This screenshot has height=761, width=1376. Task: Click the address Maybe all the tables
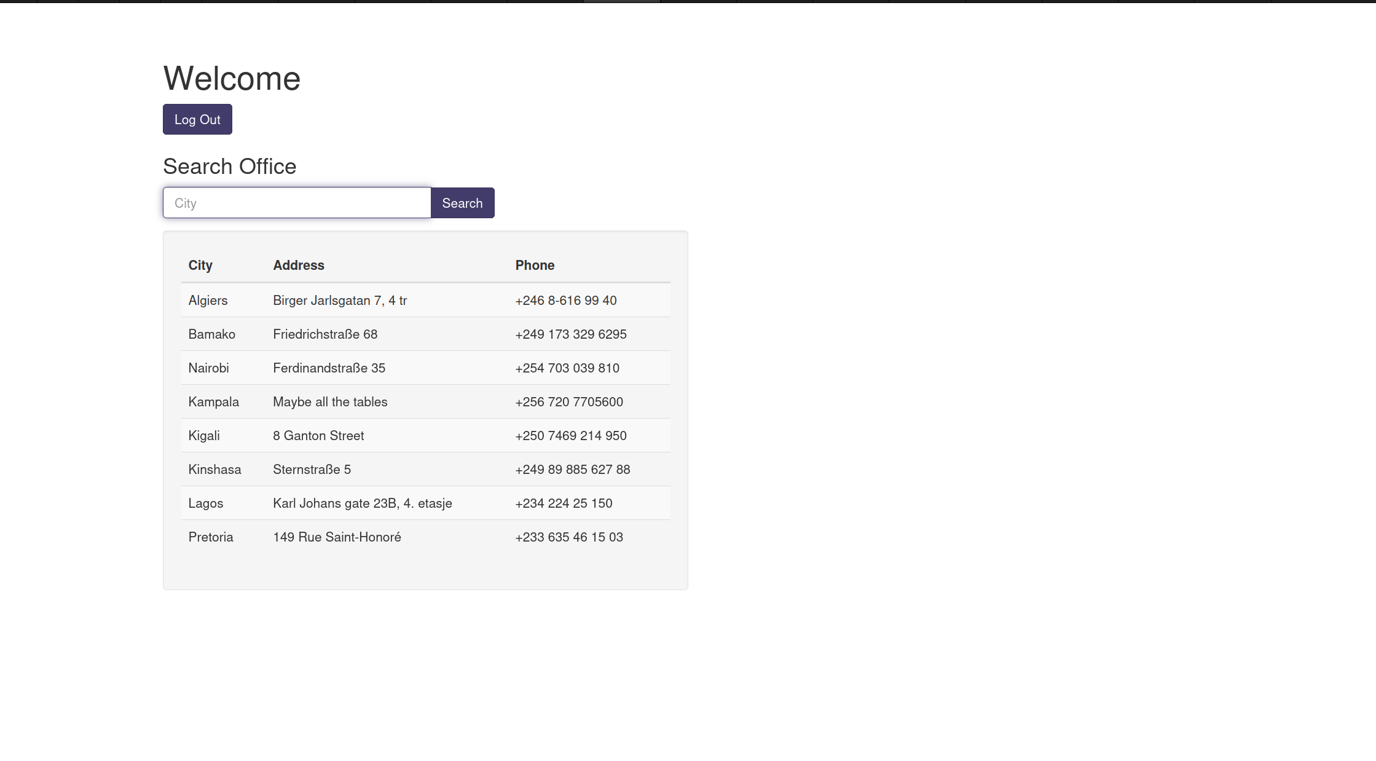(x=330, y=402)
